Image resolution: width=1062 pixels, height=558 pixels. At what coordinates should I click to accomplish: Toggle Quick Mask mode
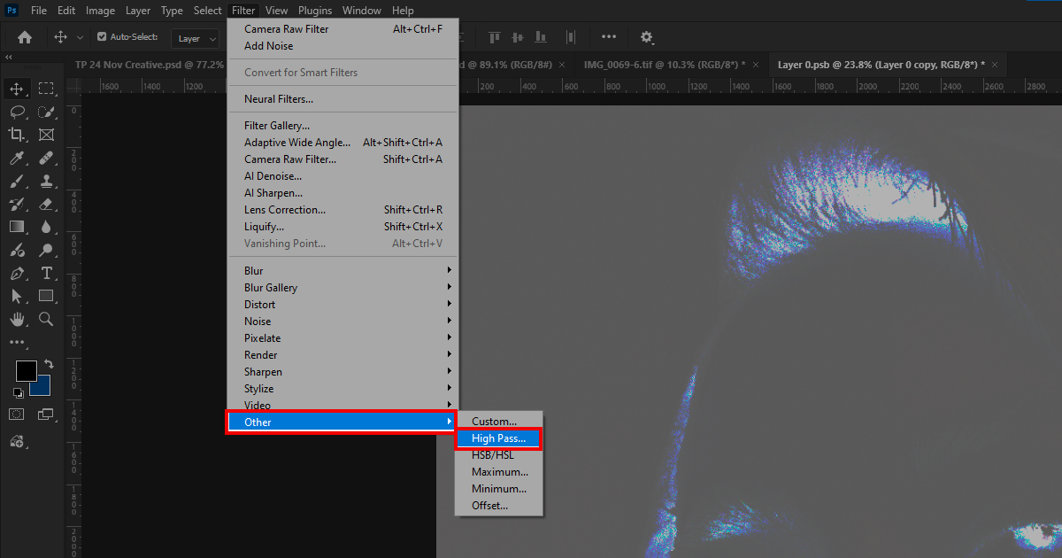[x=17, y=414]
